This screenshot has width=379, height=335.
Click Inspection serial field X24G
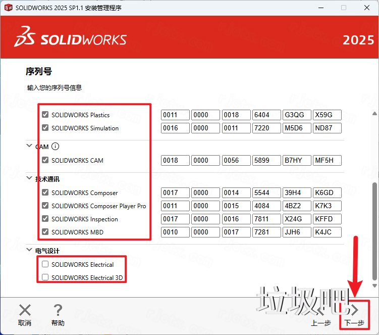point(297,219)
